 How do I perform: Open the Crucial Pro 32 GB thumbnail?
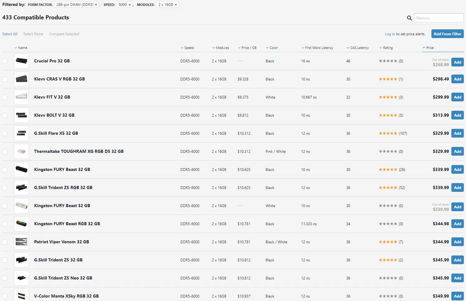(22, 61)
